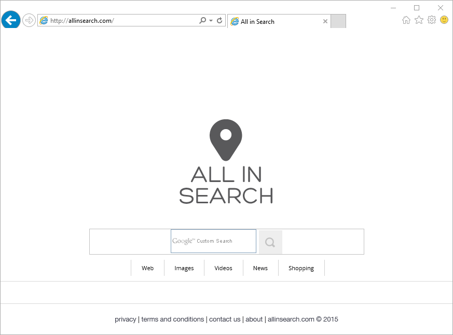Follow the terms and conditions link
The height and width of the screenshot is (335, 453).
172,319
